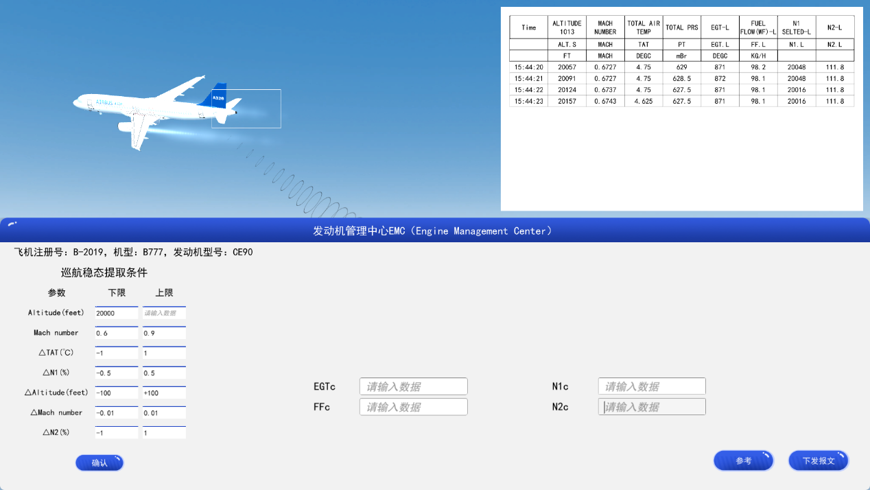Viewport: 870px width, 490px height.
Task: Click the 下发报文 send message button
Action: pos(818,461)
